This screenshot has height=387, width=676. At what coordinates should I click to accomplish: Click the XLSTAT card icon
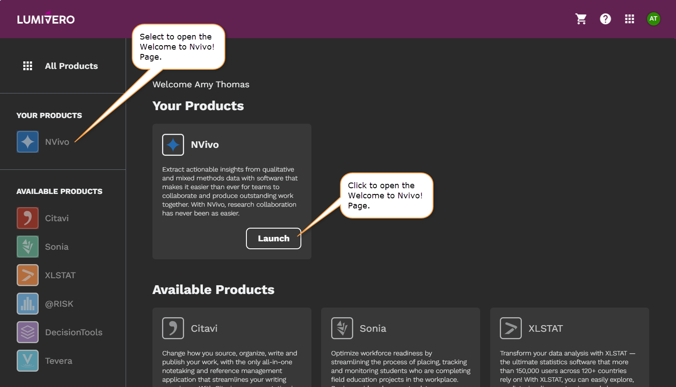[x=511, y=328]
